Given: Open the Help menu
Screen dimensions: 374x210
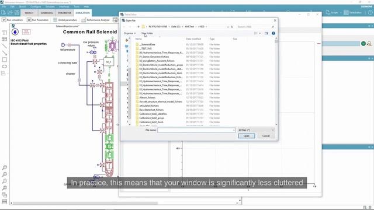Looking at the screenshot, I should point(86,6).
